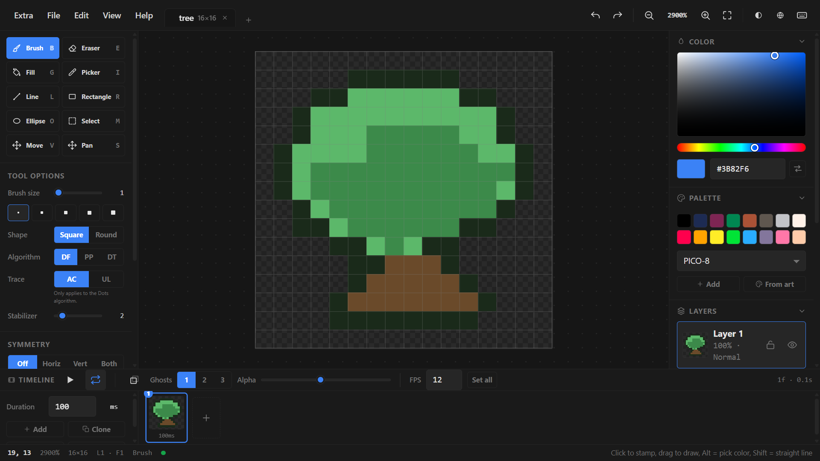This screenshot has height=461, width=820.
Task: Choose the Select marquee tool
Action: click(94, 121)
